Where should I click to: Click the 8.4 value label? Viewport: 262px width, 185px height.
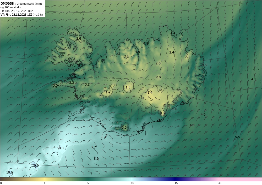tap(104, 137)
